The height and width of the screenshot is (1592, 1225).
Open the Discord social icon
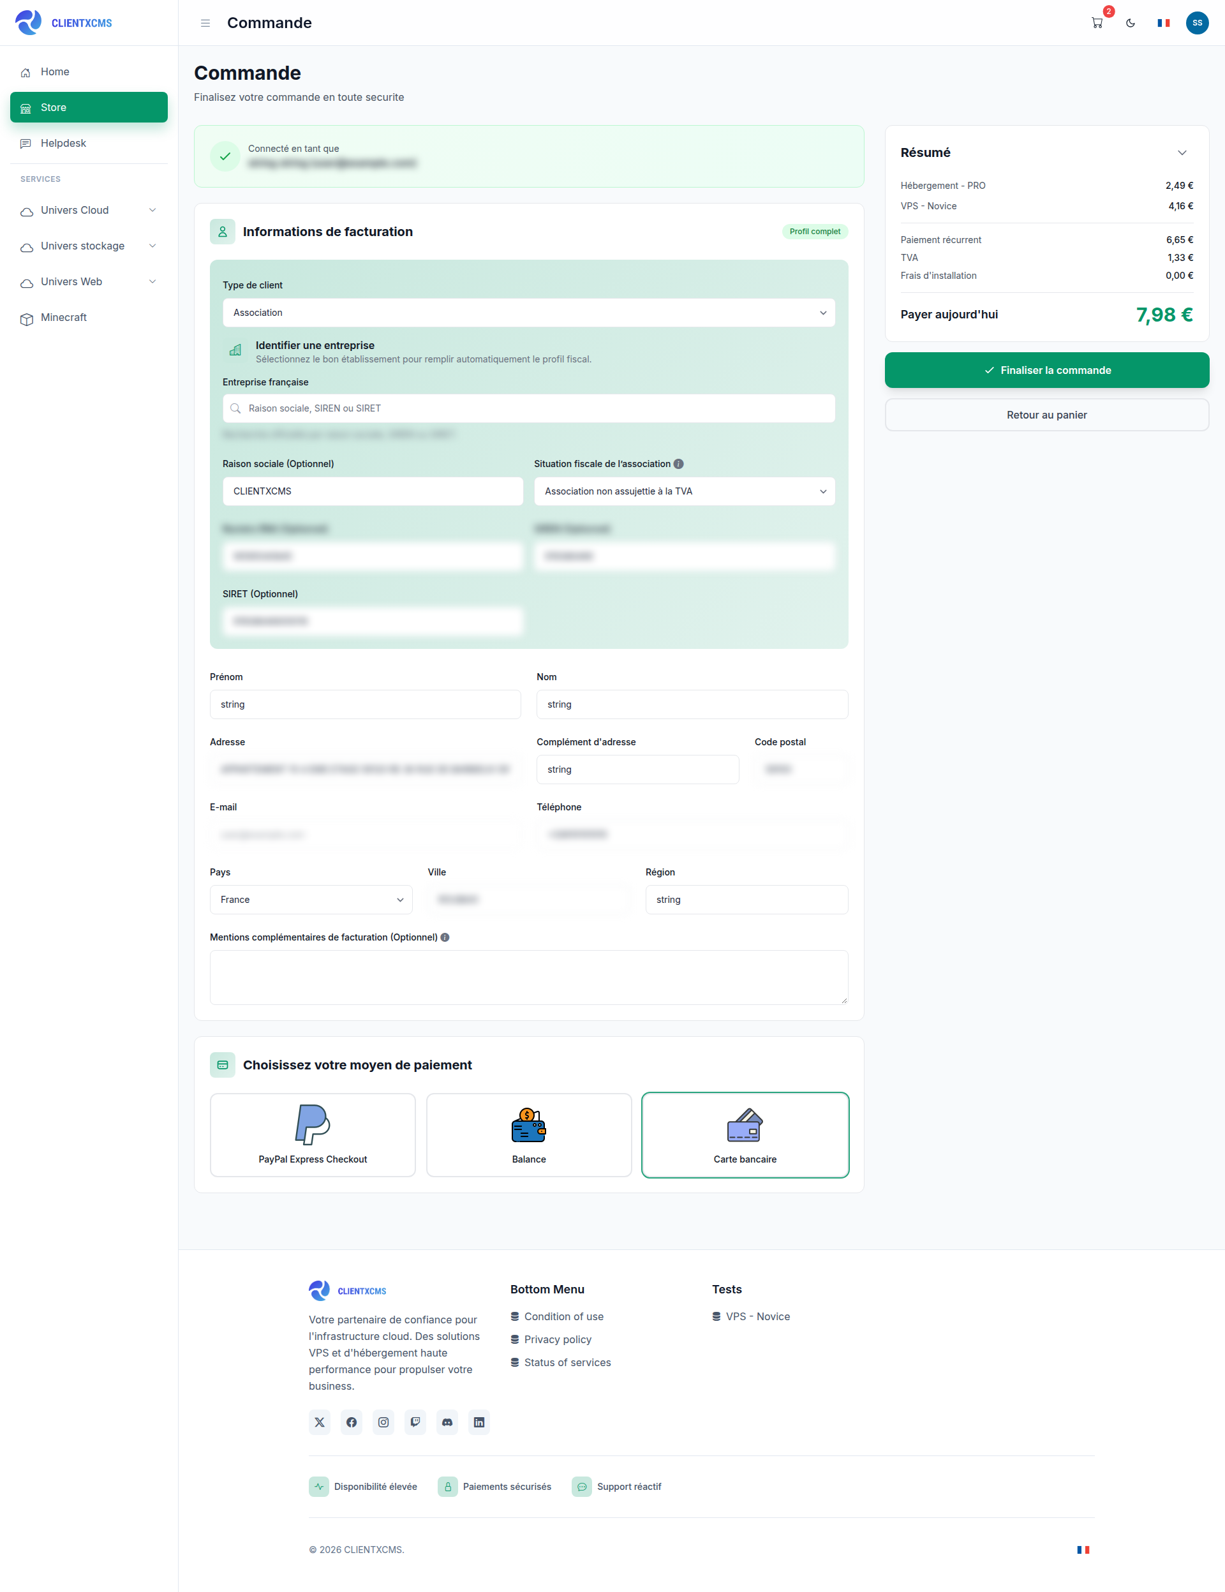coord(447,1422)
